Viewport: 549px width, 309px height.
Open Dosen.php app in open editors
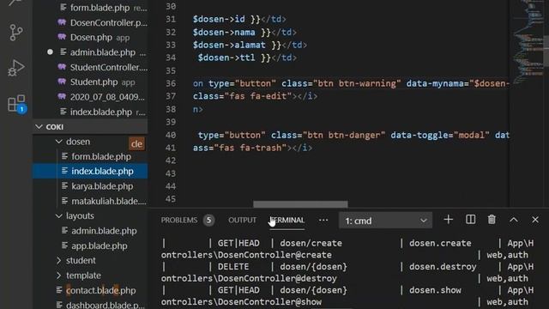click(x=91, y=38)
